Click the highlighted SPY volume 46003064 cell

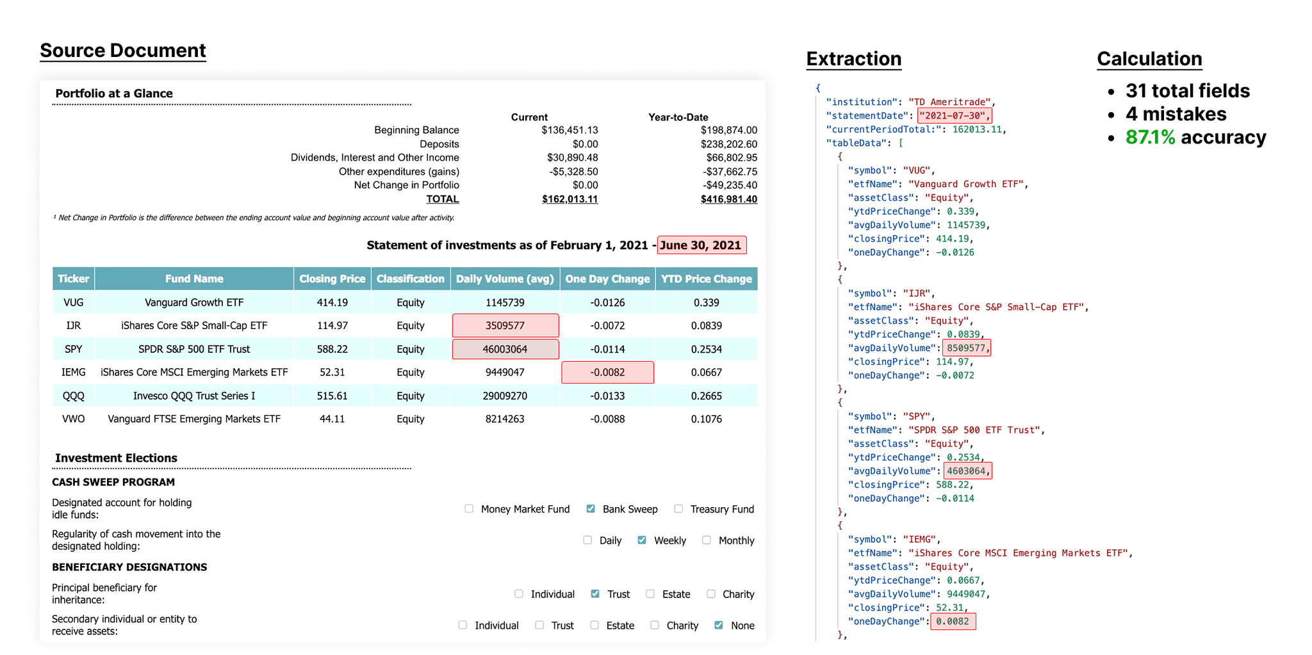coord(505,349)
